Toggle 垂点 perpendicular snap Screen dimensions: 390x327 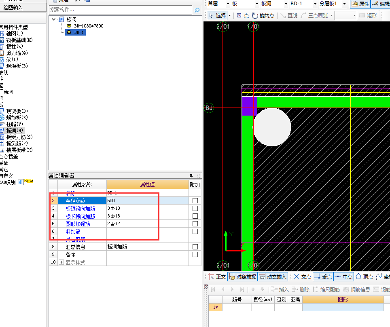[323, 276]
